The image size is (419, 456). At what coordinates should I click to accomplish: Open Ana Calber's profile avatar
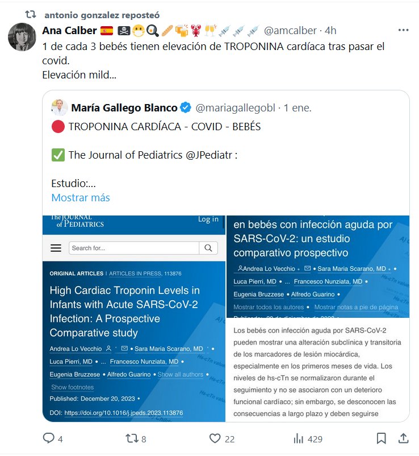(x=22, y=38)
